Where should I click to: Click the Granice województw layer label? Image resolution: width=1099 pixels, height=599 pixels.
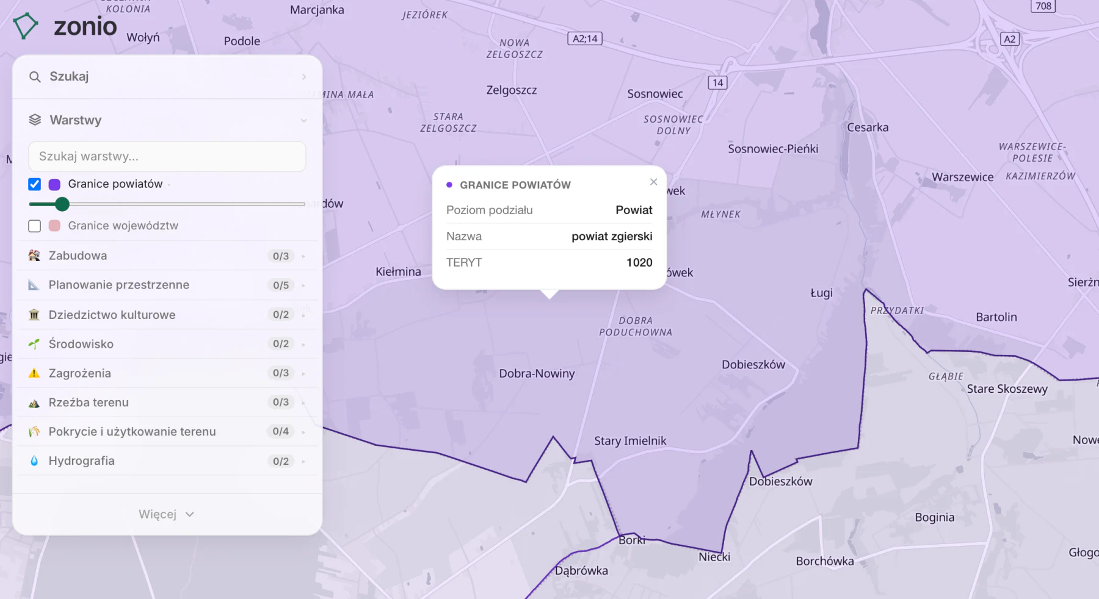[123, 226]
